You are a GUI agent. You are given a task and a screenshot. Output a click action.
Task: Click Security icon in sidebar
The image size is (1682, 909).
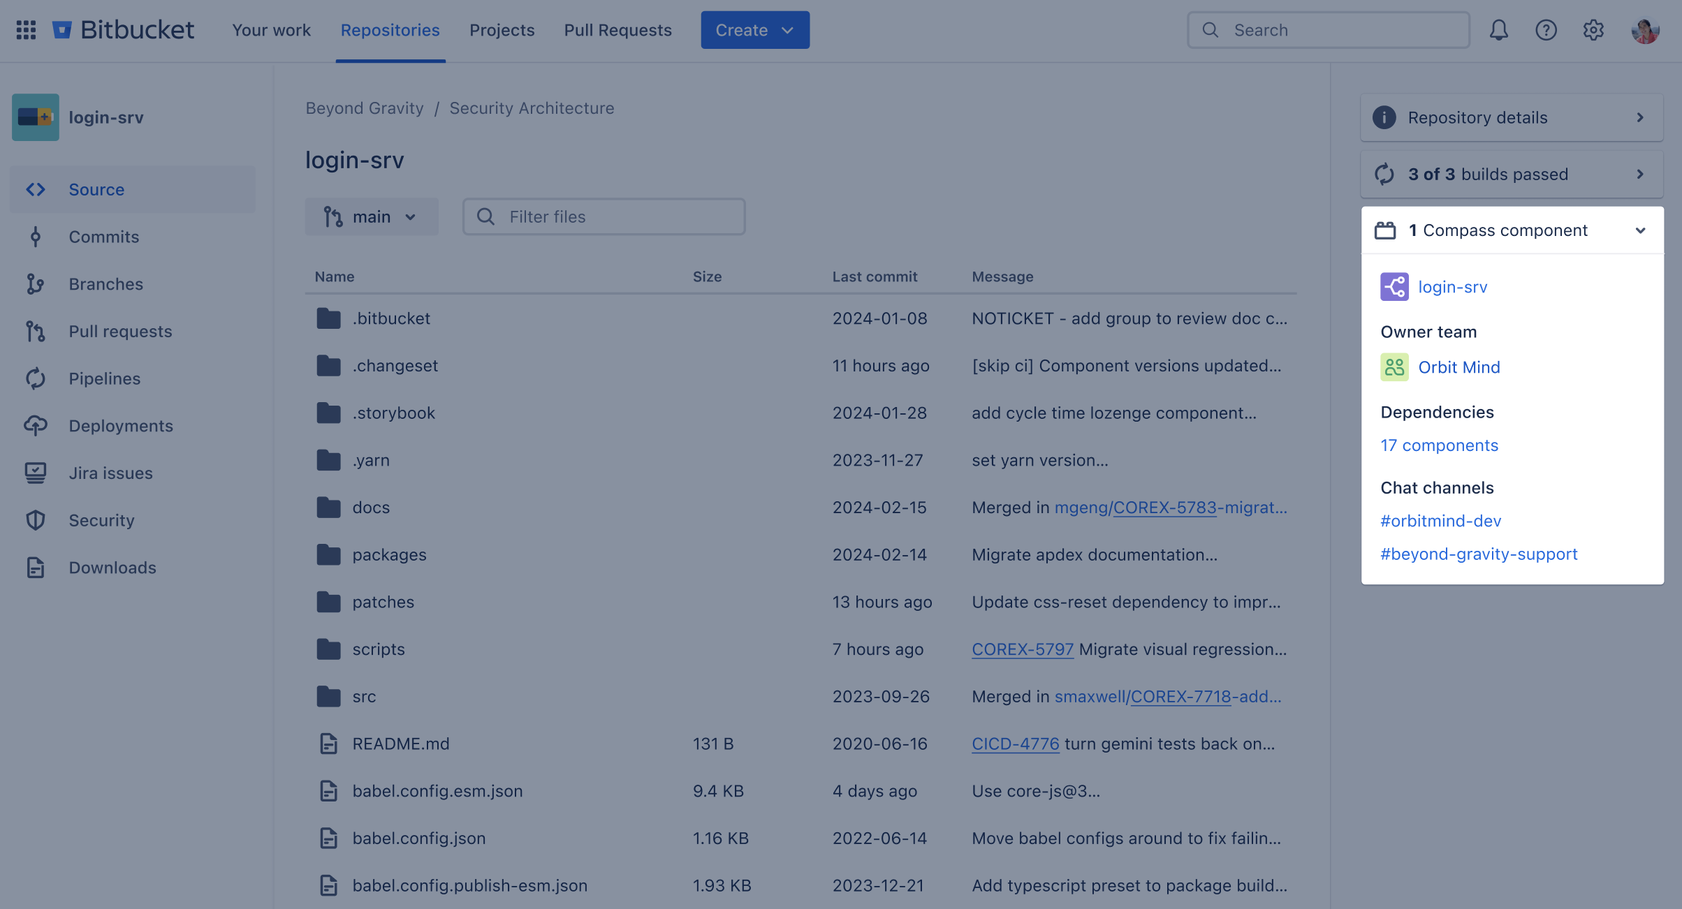(35, 519)
